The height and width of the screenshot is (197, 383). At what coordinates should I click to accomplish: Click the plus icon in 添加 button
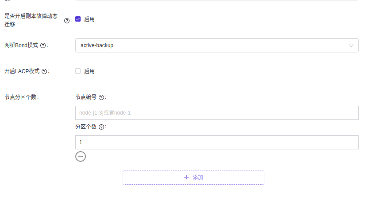(x=186, y=177)
